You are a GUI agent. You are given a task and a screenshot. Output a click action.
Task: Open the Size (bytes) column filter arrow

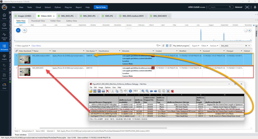(x=96, y=51)
